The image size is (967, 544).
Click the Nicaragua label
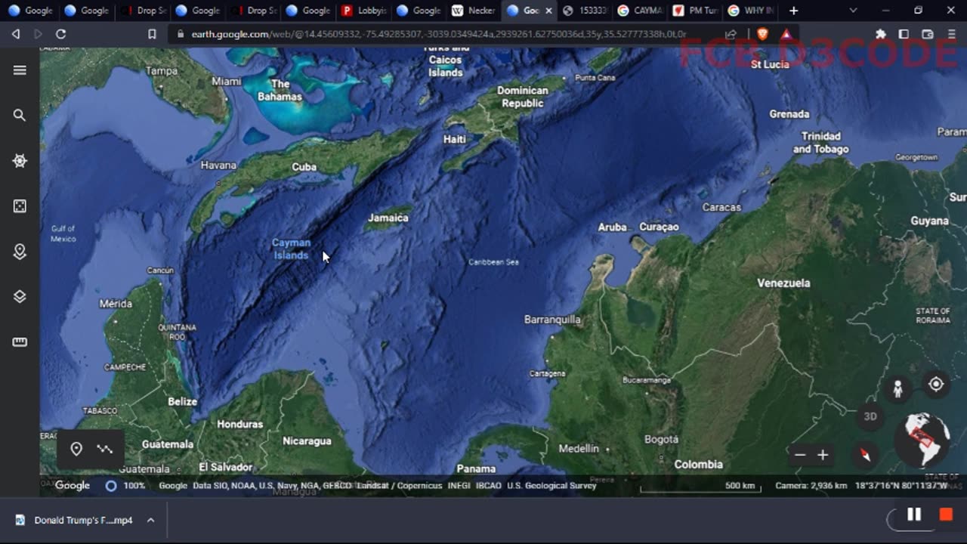pos(307,440)
